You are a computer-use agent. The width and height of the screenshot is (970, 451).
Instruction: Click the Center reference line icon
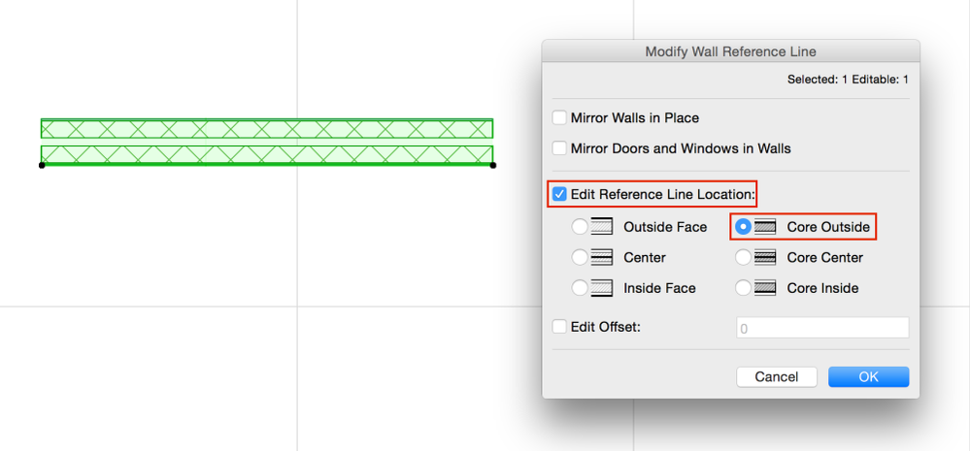coord(602,258)
